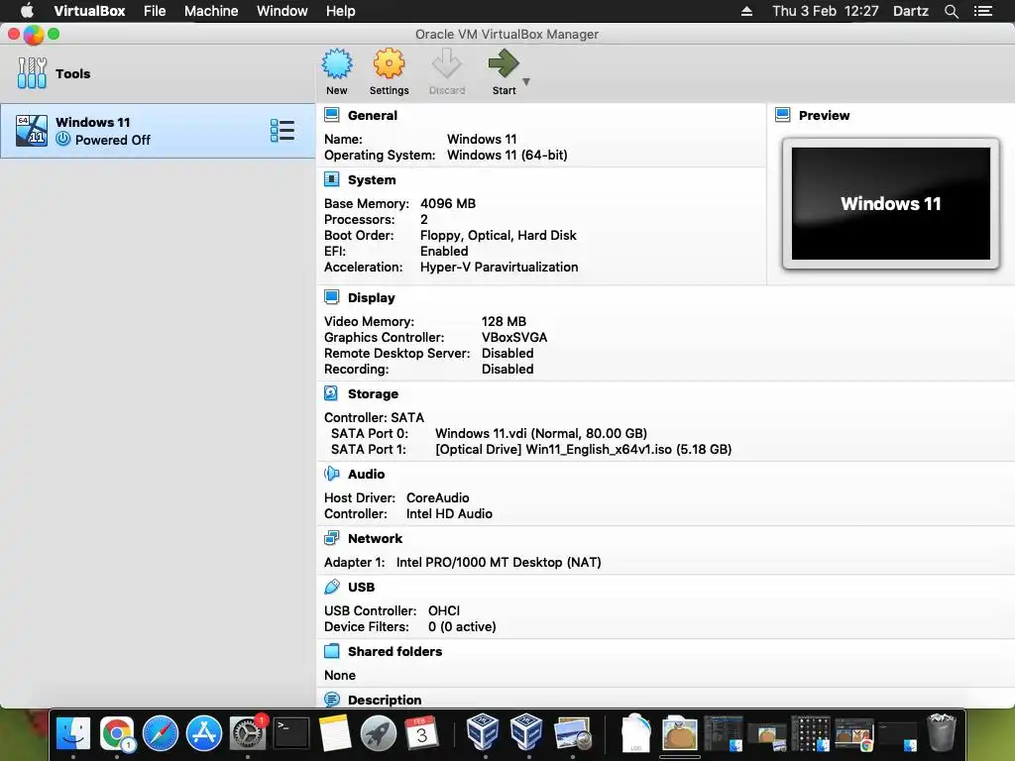Open Google Chrome from the Dock
The width and height of the screenshot is (1015, 761).
[117, 733]
